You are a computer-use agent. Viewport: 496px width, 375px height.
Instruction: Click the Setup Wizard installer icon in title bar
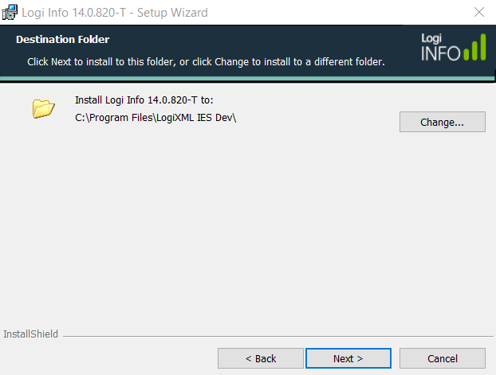[10, 12]
